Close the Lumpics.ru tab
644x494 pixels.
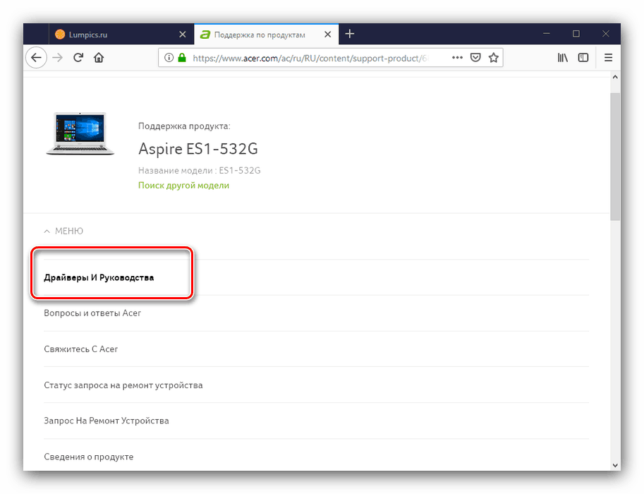[183, 35]
